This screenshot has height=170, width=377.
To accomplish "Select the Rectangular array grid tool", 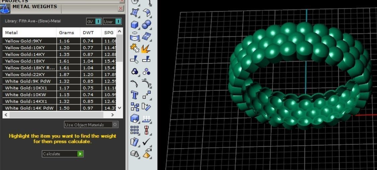I will pos(135,130).
